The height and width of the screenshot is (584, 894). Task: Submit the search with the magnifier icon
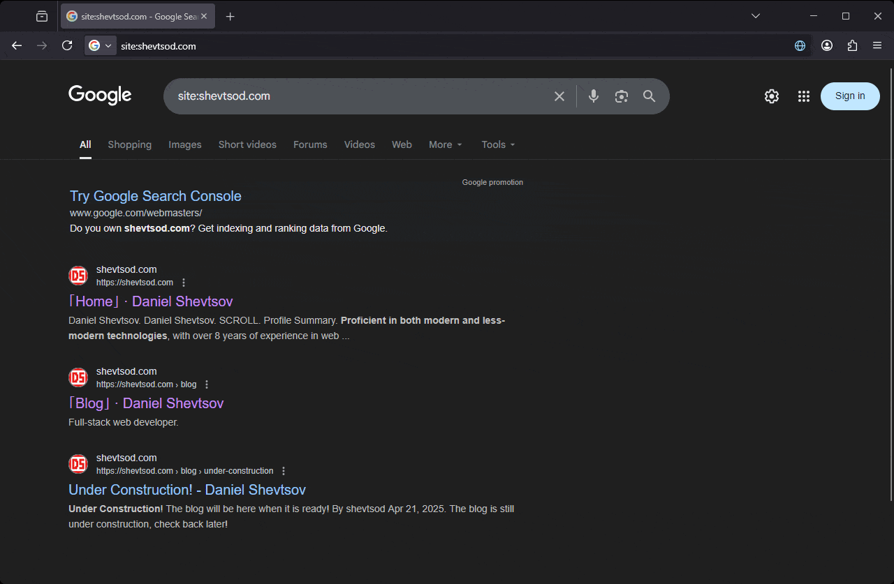650,96
